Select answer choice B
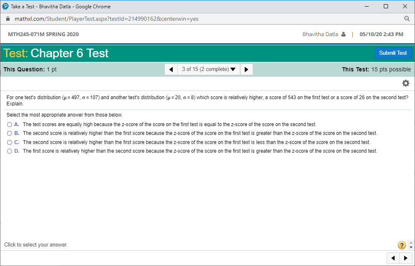The width and height of the screenshot is (415, 266). (x=9, y=133)
